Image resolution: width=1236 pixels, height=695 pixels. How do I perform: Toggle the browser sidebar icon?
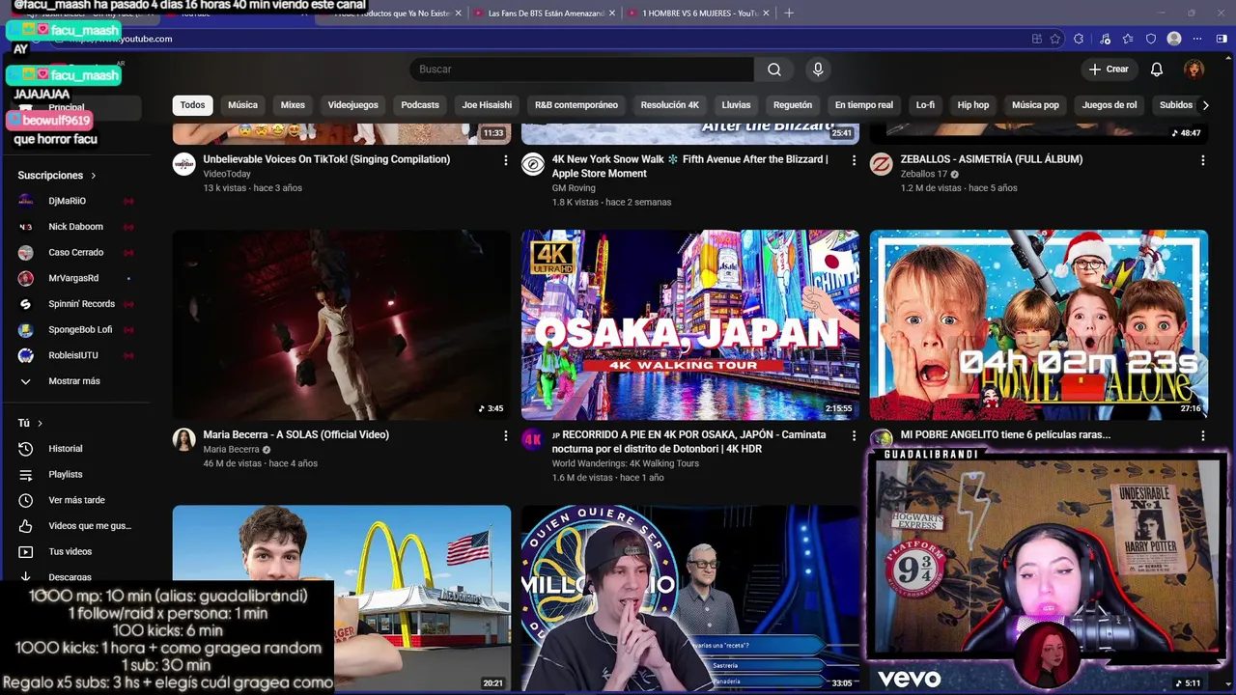(x=1222, y=39)
